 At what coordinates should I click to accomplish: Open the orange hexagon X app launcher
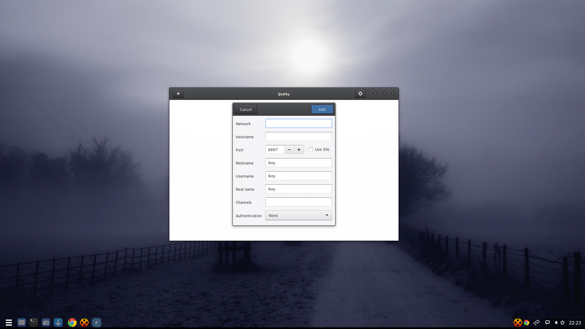click(84, 323)
